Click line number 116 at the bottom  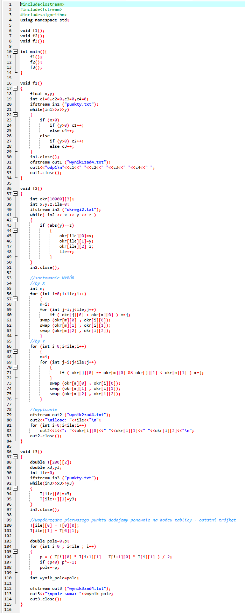(x=8, y=609)
